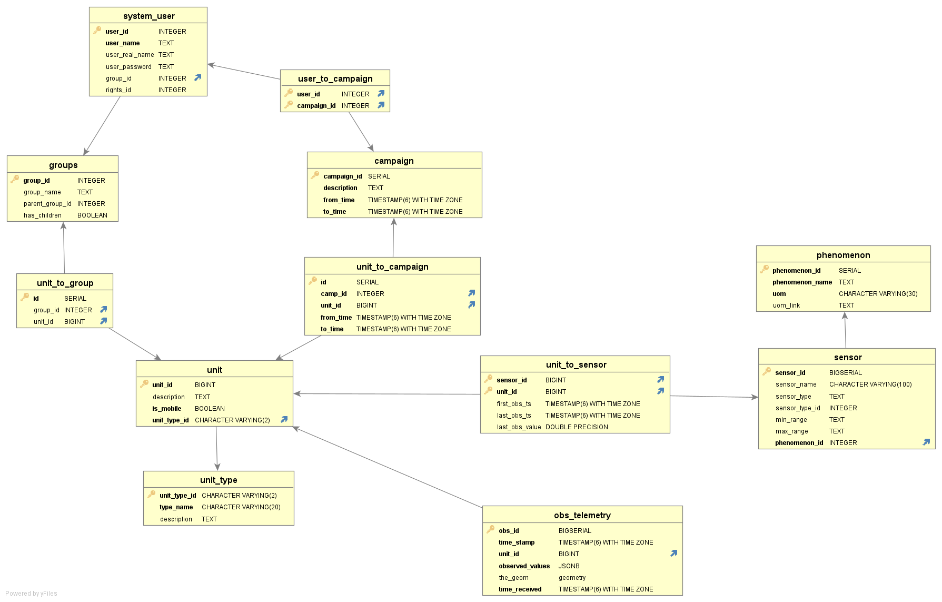Click the foreign key arrow on unit_type_id in unit

284,420
